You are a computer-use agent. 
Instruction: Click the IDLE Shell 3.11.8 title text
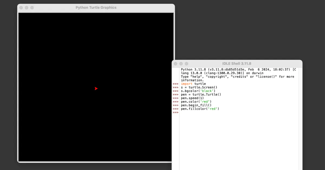point(236,64)
